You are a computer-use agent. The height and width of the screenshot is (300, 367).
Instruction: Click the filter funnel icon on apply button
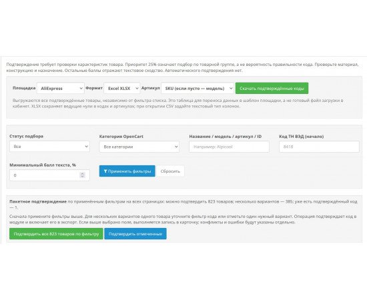click(105, 171)
